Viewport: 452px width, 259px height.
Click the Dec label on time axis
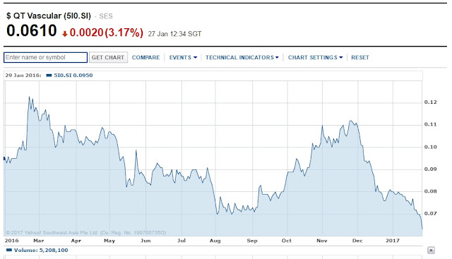(357, 241)
